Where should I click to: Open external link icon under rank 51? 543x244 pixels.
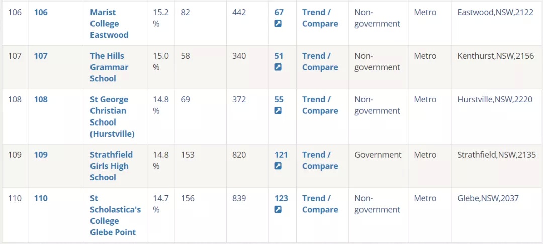click(x=278, y=67)
